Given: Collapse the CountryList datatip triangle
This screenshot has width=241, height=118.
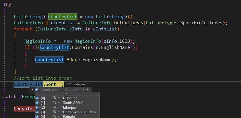Looking at the screenshot, I should (32, 90).
